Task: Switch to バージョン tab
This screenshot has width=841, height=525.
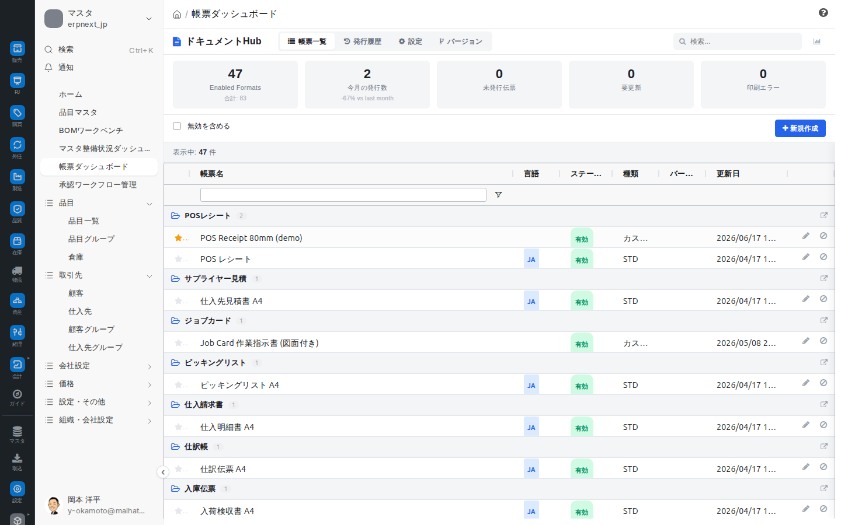Action: tap(461, 41)
